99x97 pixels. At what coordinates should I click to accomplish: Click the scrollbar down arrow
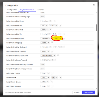(97, 88)
